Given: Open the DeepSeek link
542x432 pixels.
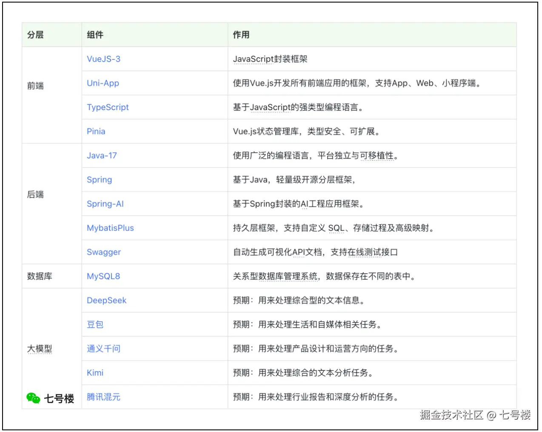Looking at the screenshot, I should click(106, 301).
